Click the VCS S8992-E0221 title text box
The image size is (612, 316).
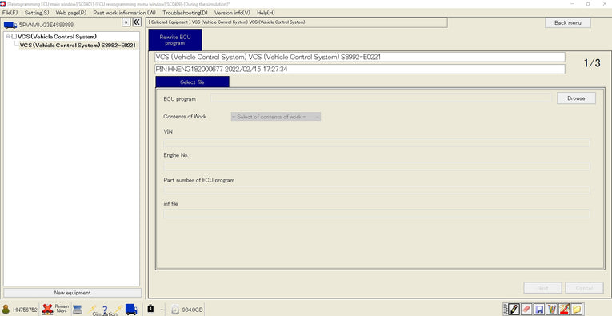[x=360, y=58]
